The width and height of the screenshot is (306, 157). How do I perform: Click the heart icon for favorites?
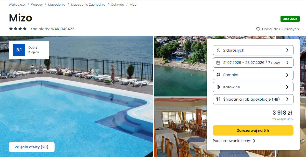click(x=258, y=29)
